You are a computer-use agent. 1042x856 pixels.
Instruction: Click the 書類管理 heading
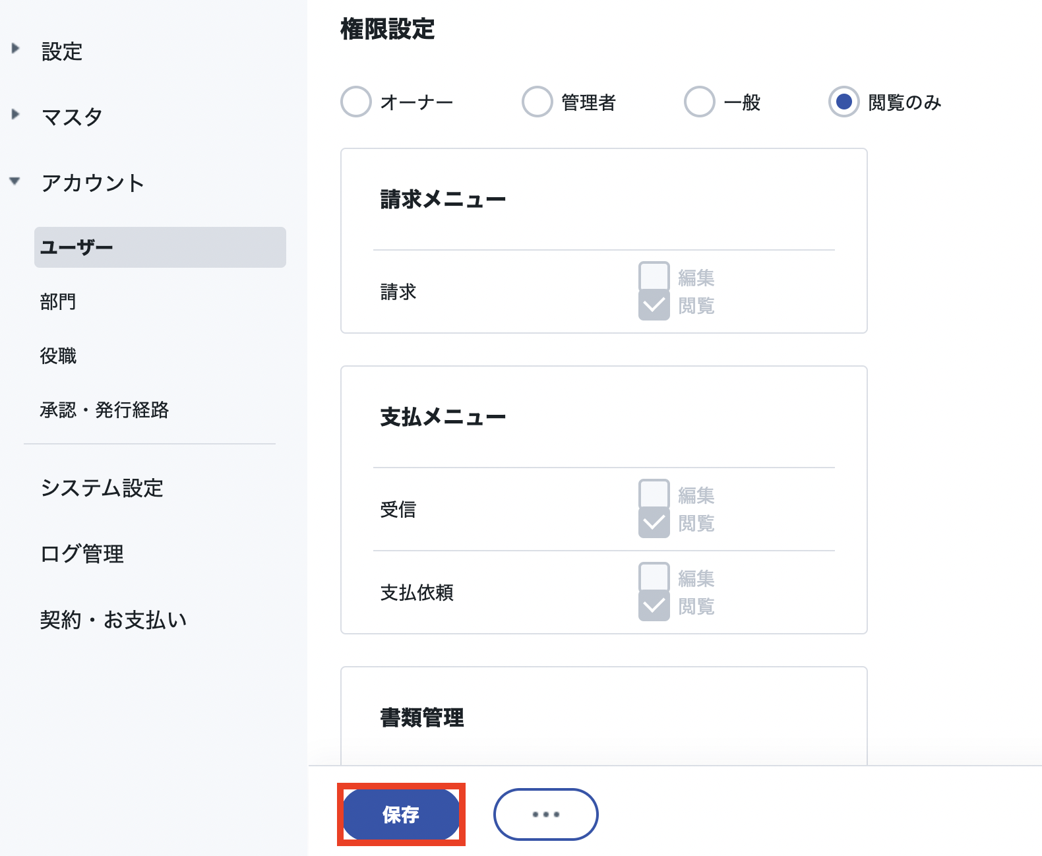(x=422, y=718)
